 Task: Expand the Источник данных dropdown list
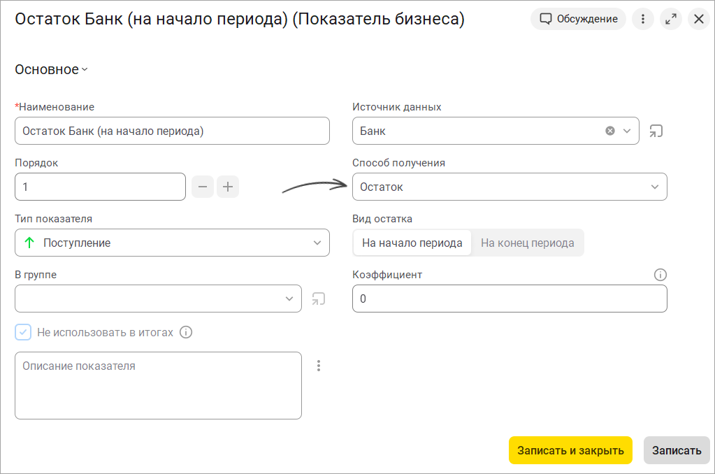click(627, 131)
